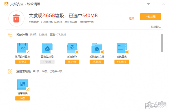169x111 pixels.
Task: Click the 火绒安全 shield logo
Action: pyautogui.click(x=6, y=4)
